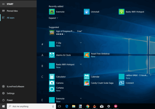Launch Alarms & Clock

60,55
